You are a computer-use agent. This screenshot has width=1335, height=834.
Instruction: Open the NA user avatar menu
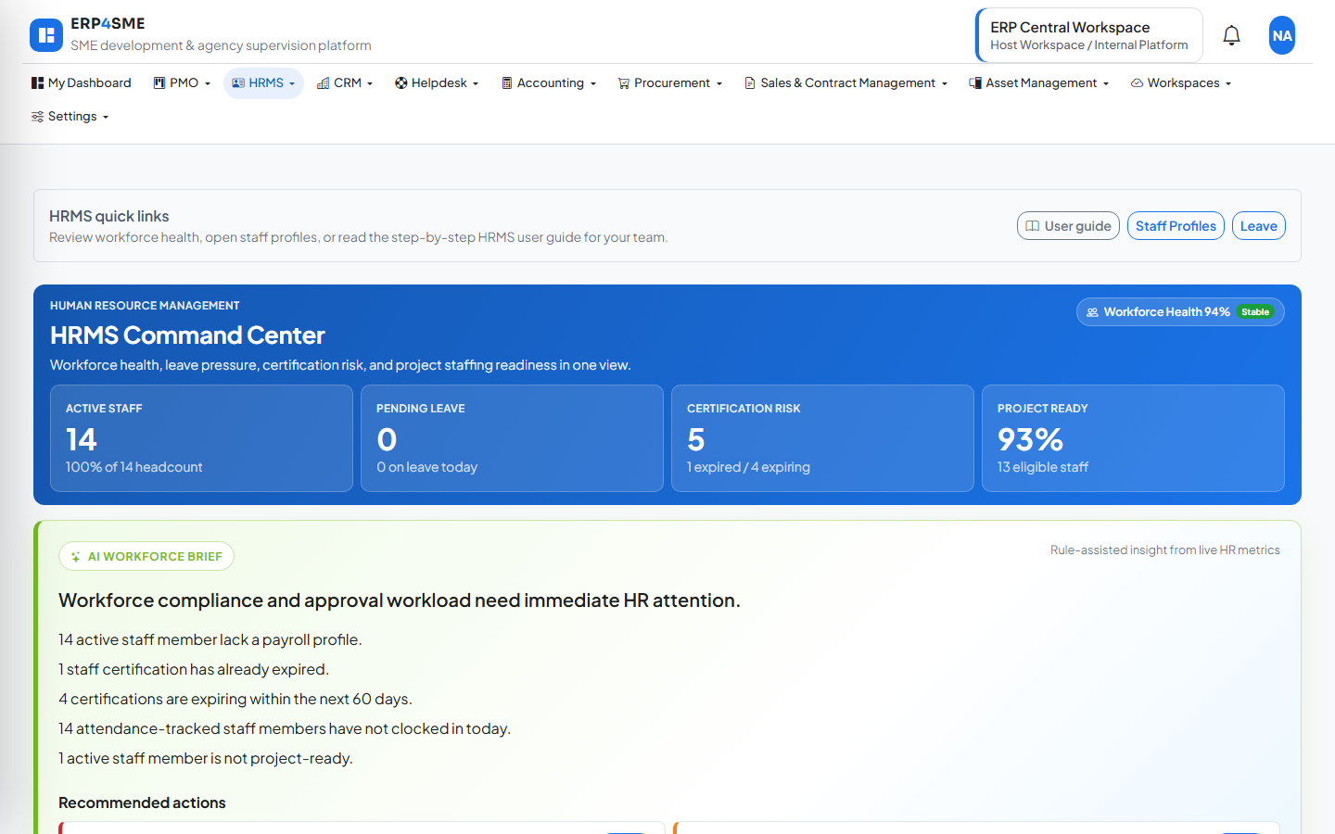click(x=1282, y=35)
